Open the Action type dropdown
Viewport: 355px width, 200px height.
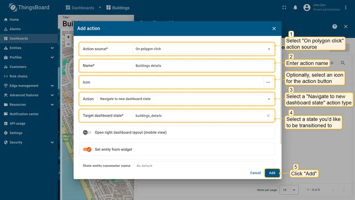(185, 99)
